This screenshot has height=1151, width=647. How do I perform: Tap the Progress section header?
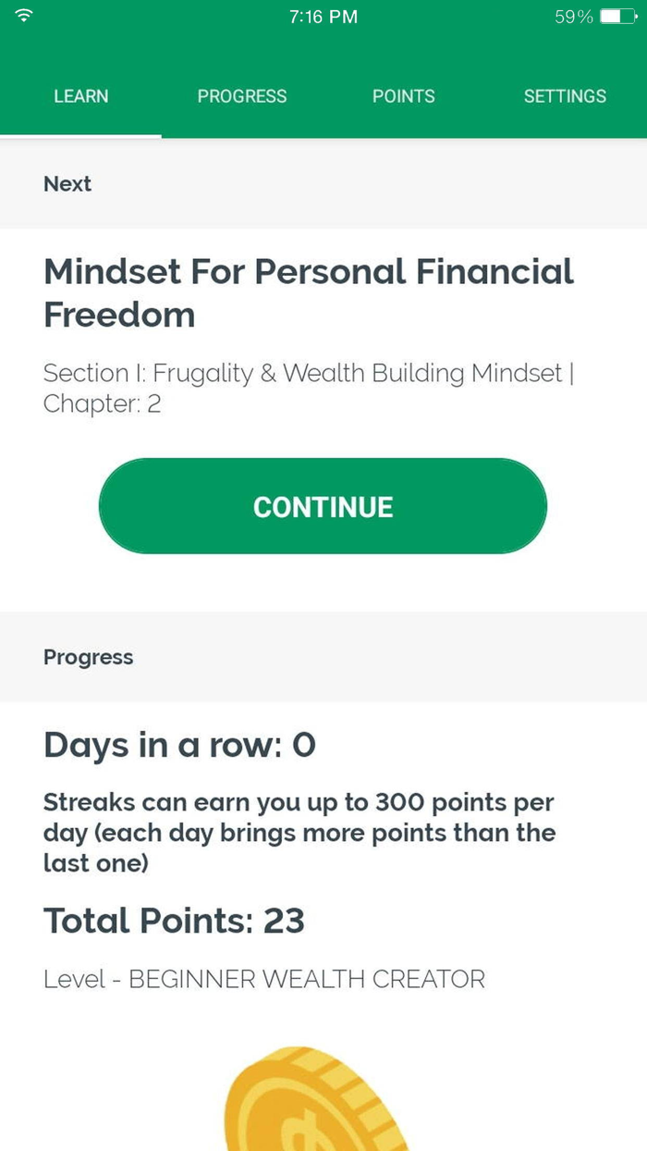click(x=88, y=657)
